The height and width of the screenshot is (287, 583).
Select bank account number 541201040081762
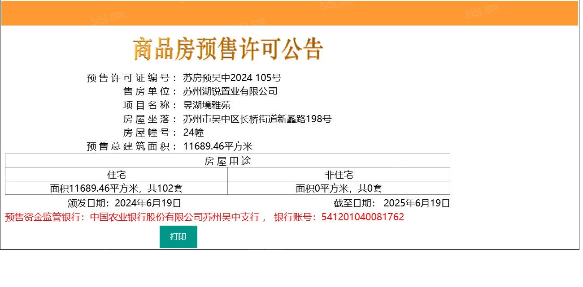pos(363,217)
